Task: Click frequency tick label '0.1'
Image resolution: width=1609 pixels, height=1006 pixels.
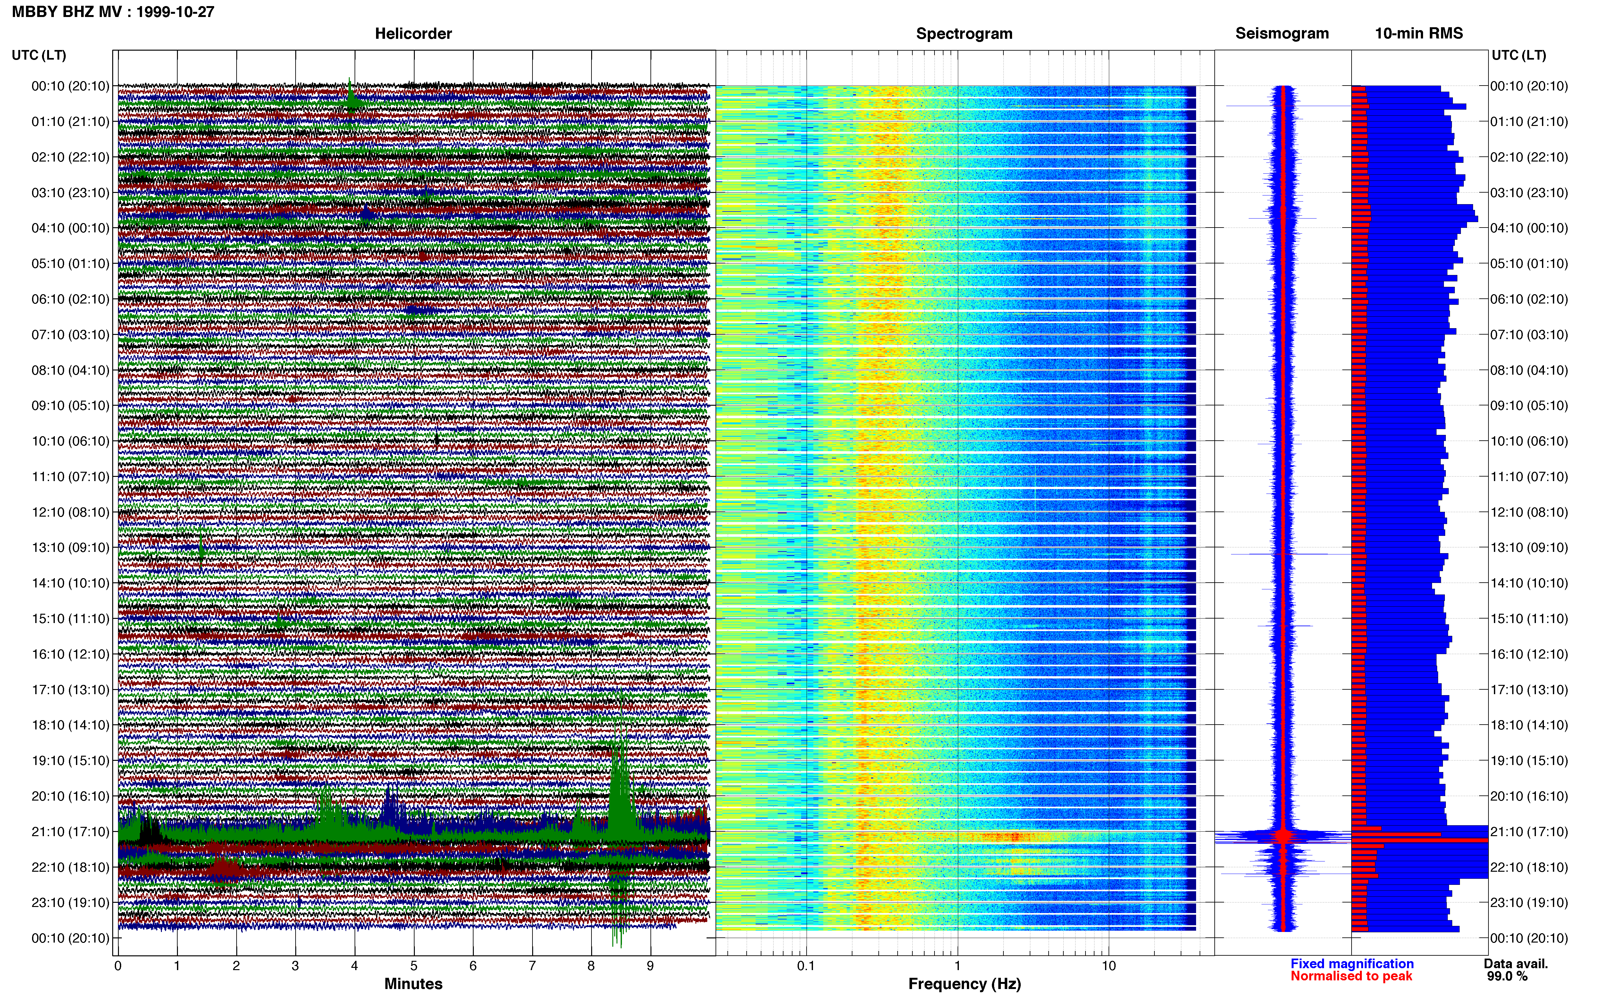Action: click(806, 965)
